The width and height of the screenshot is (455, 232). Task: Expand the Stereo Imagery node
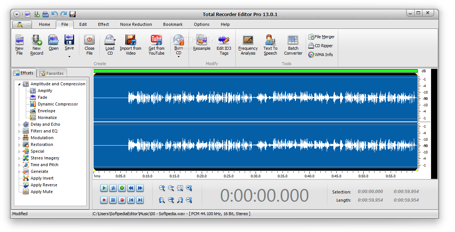click(19, 158)
